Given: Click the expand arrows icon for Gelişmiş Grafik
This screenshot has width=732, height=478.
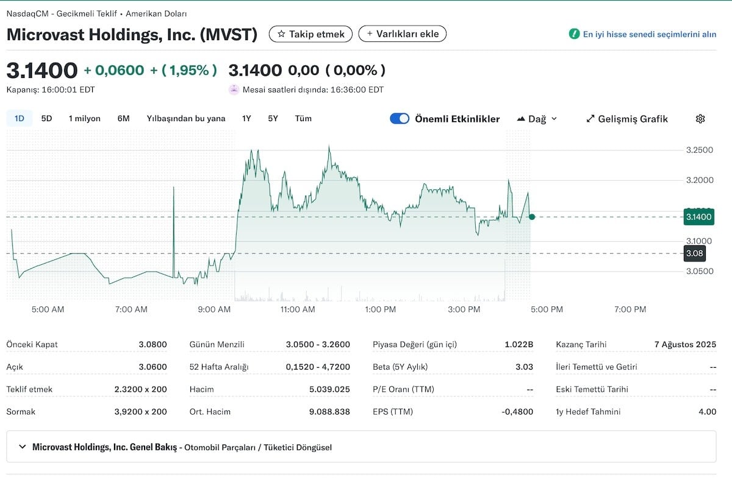Looking at the screenshot, I should click(590, 119).
